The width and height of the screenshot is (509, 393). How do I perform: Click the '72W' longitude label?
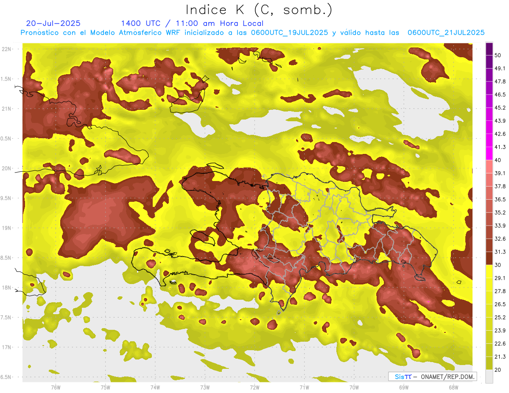[x=255, y=387]
